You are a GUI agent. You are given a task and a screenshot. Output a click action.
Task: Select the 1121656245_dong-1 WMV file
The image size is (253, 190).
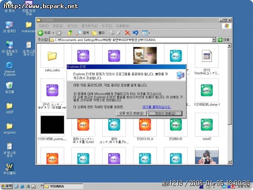coord(207,90)
